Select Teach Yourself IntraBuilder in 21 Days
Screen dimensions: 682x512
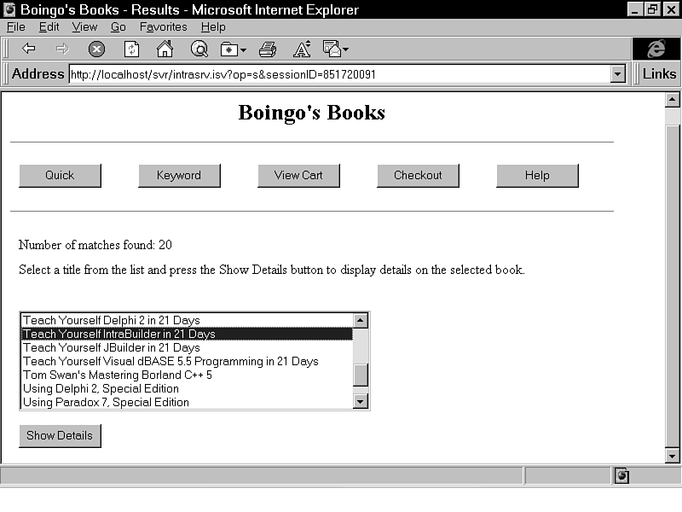click(187, 334)
